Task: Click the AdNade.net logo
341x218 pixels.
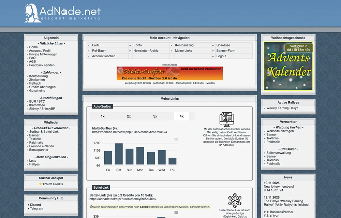Action: click(62, 13)
